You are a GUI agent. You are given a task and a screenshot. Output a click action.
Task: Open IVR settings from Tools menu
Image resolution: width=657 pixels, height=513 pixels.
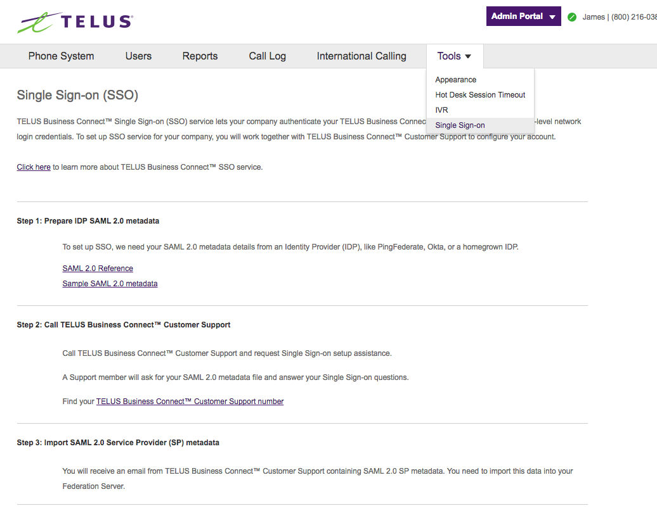coord(440,110)
